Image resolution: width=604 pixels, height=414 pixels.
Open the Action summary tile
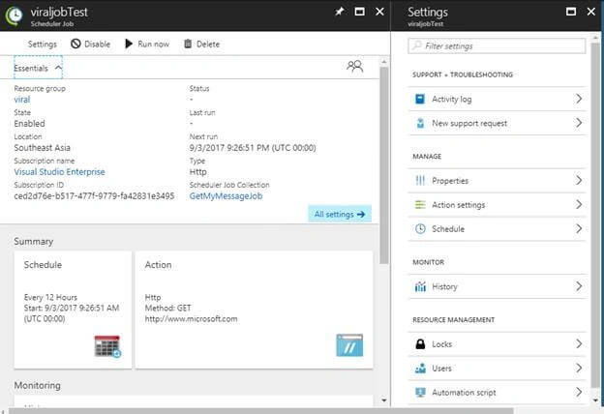tap(255, 310)
